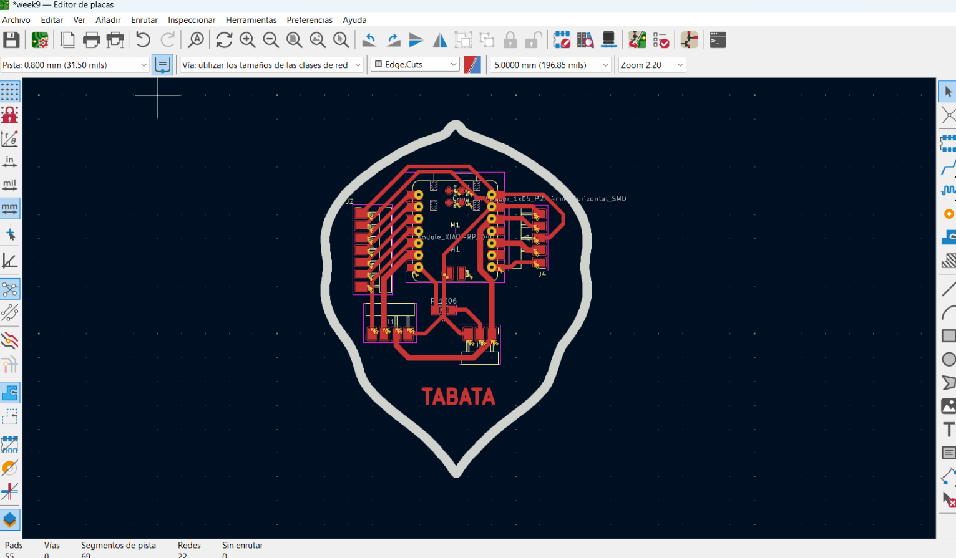Choose the delete items tool

click(x=948, y=500)
